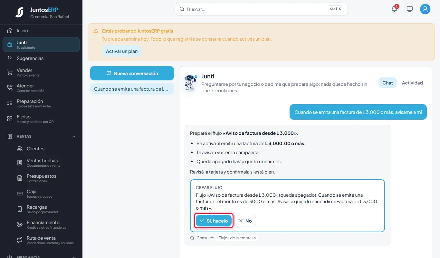The width and height of the screenshot is (440, 258).
Task: Start a Nueva conversación
Action: 132,73
